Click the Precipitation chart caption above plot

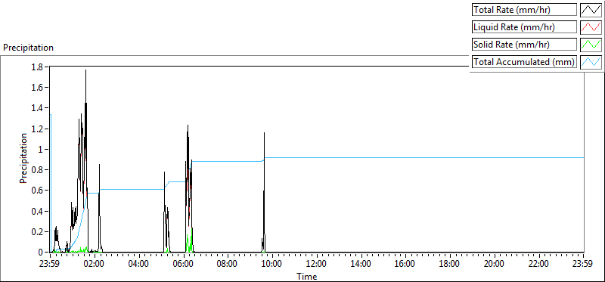pyautogui.click(x=28, y=48)
